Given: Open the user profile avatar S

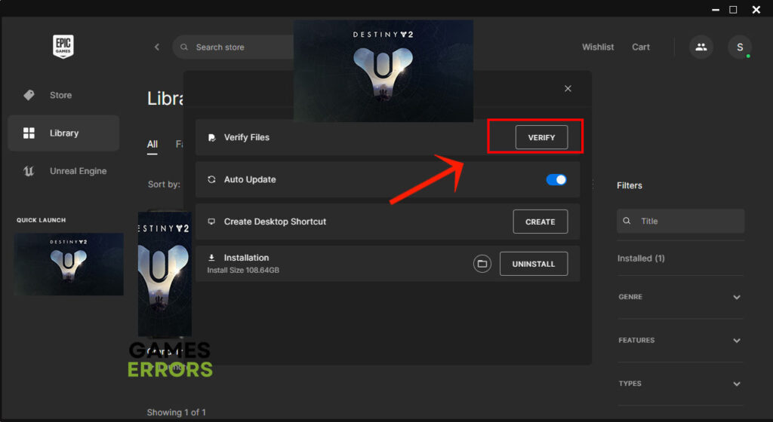Looking at the screenshot, I should pos(739,47).
